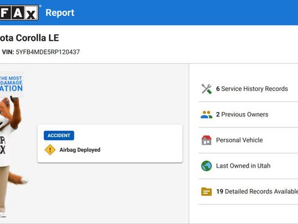Click the VIN: label
The image size is (298, 224).
click(x=8, y=52)
